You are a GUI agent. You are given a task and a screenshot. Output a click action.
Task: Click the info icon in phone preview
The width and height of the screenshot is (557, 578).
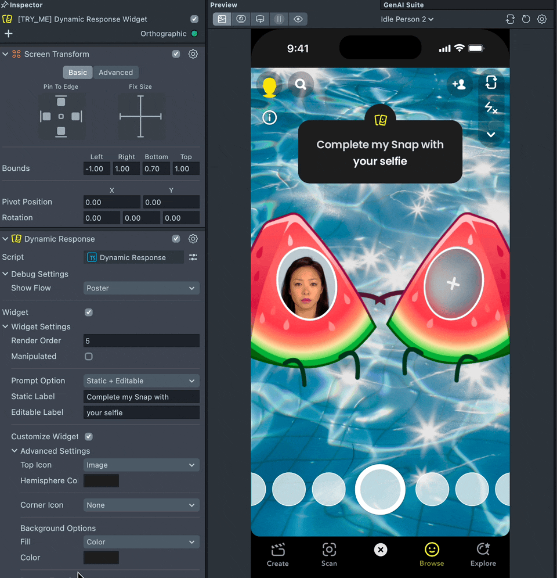[270, 117]
